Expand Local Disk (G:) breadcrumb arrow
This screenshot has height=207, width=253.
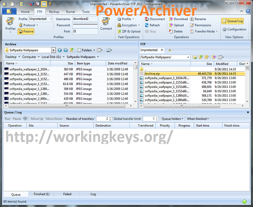(64, 57)
